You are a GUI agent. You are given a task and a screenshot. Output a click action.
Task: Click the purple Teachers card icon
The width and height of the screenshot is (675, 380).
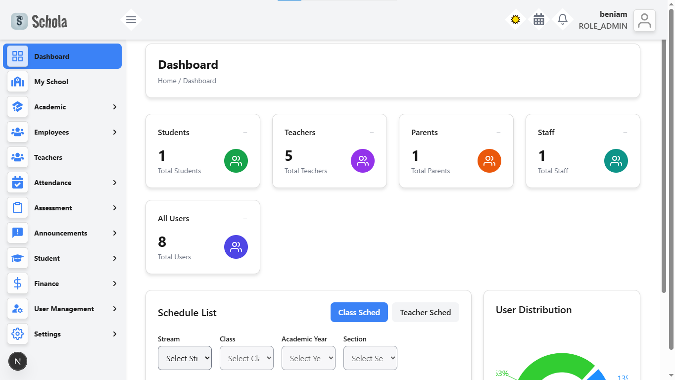pos(363,161)
